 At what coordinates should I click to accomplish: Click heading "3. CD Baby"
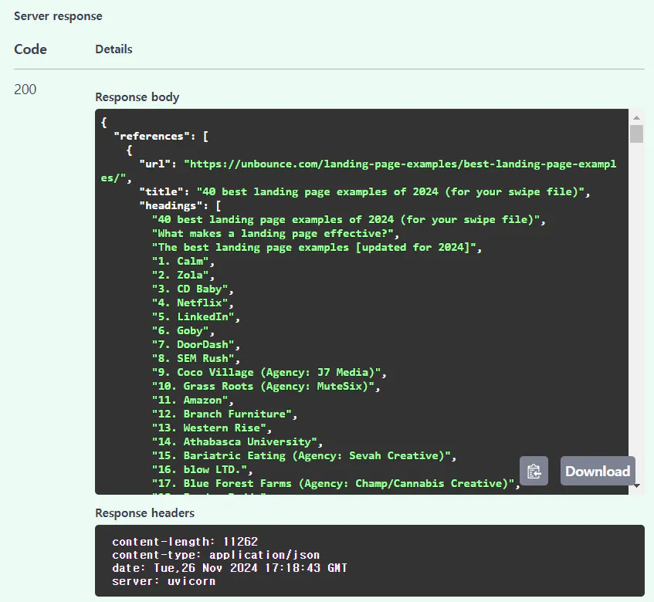coord(192,289)
